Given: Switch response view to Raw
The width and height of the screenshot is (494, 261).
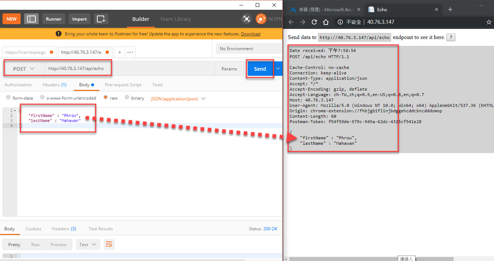Looking at the screenshot, I should click(x=35, y=244).
